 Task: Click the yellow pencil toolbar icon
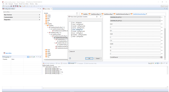(24, 6)
